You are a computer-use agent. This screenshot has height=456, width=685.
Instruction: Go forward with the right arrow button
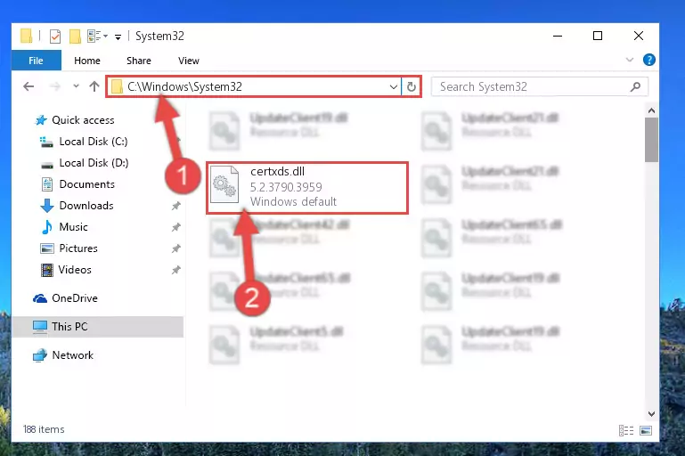click(55, 86)
